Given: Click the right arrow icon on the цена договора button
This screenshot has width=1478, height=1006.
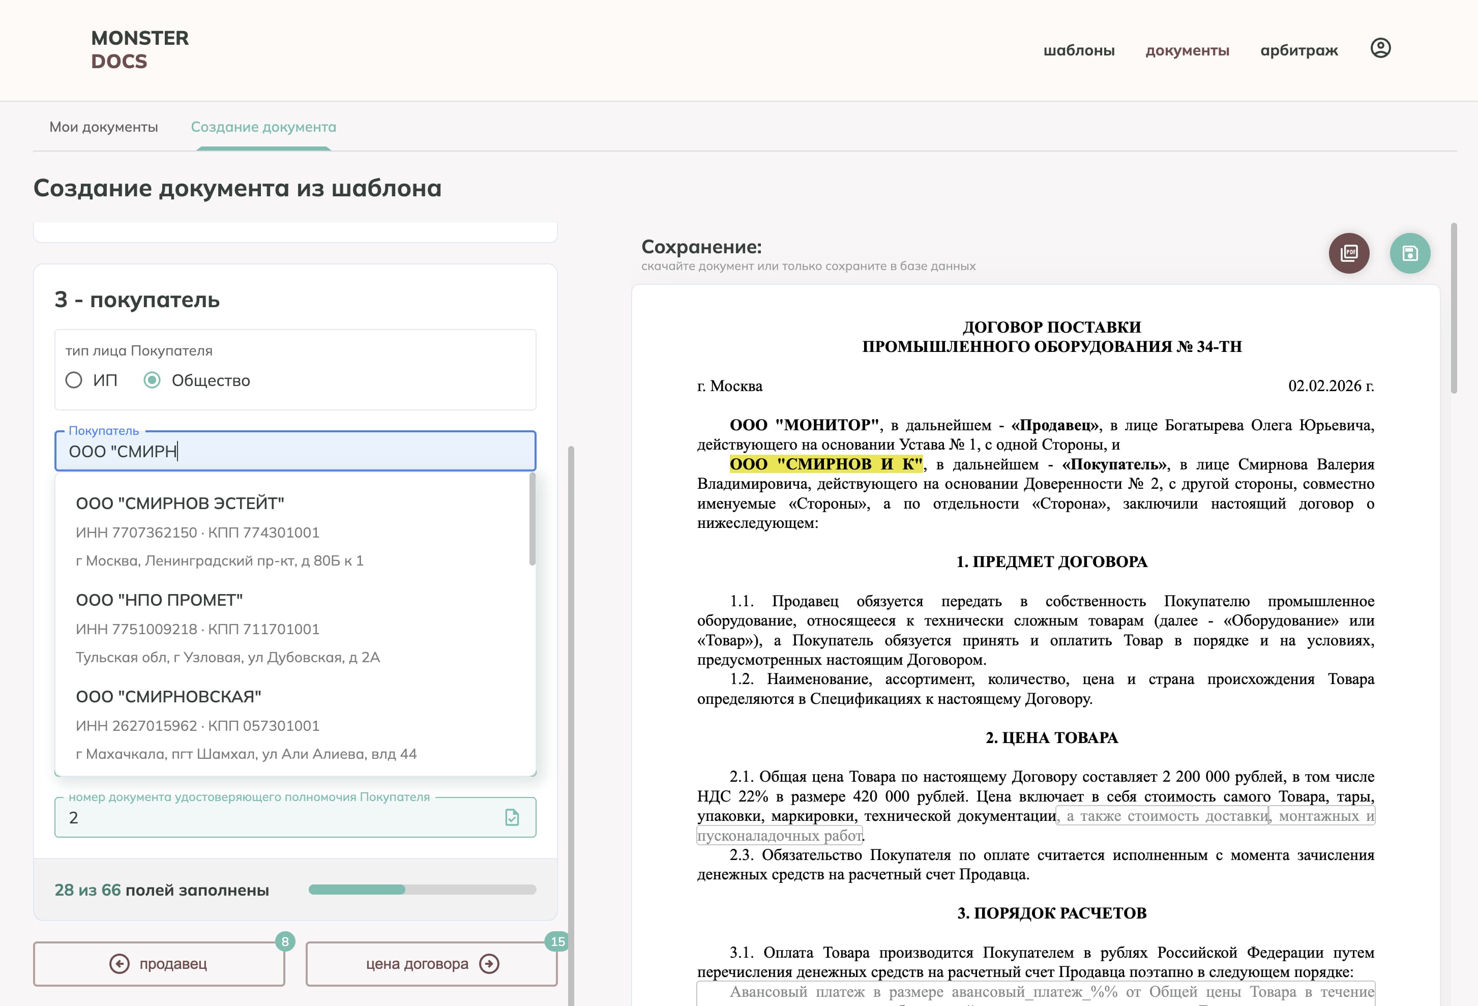Looking at the screenshot, I should pyautogui.click(x=489, y=964).
